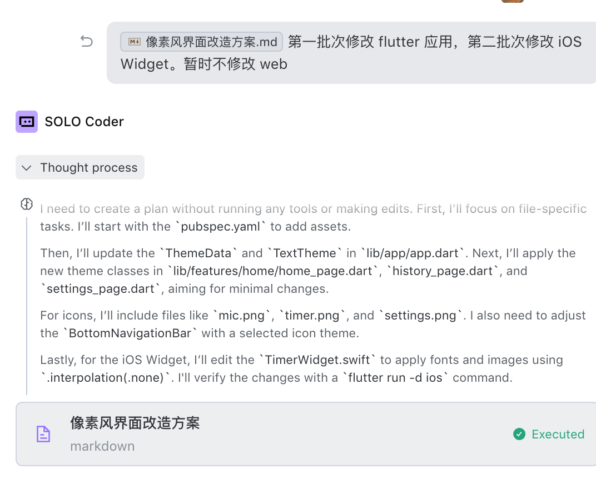Click the SOLO Coder avatar icon
596x479 pixels.
(x=27, y=122)
